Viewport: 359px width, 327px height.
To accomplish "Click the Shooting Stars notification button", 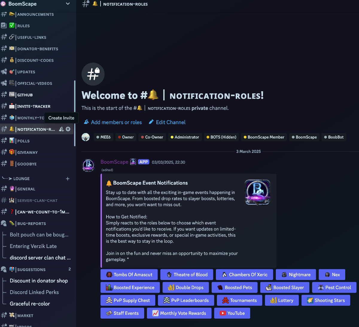I will pos(326,300).
